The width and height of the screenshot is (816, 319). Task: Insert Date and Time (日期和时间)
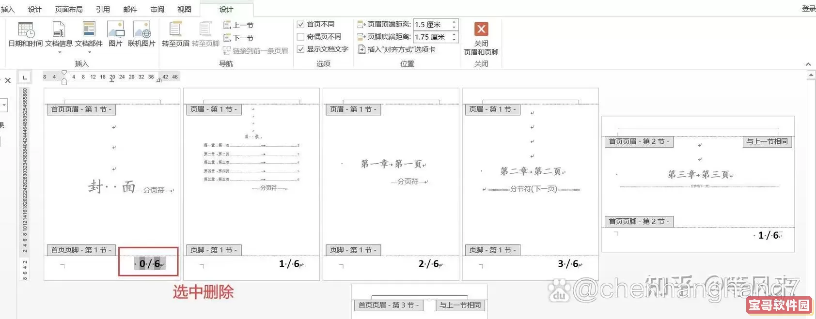point(26,35)
